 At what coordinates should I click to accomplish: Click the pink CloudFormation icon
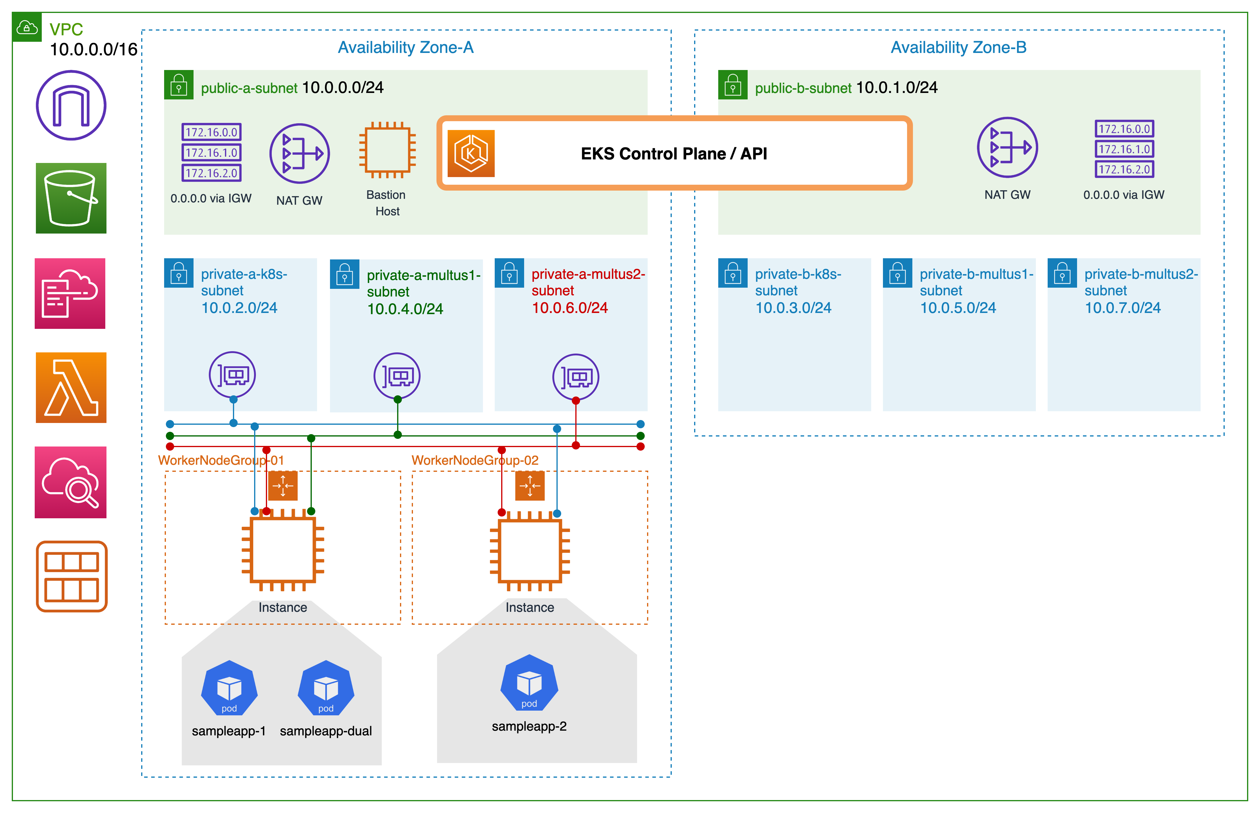point(70,294)
